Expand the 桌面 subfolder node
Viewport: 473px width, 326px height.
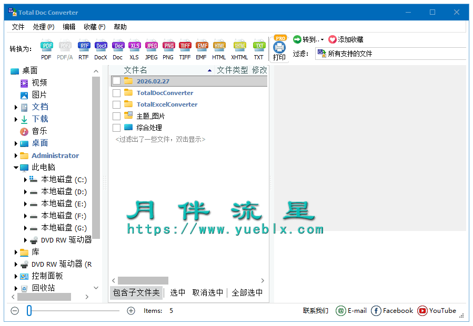tap(16, 144)
